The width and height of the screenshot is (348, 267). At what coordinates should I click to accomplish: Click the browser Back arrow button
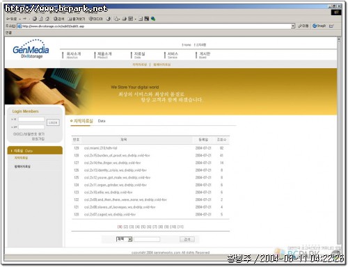(x=12, y=19)
